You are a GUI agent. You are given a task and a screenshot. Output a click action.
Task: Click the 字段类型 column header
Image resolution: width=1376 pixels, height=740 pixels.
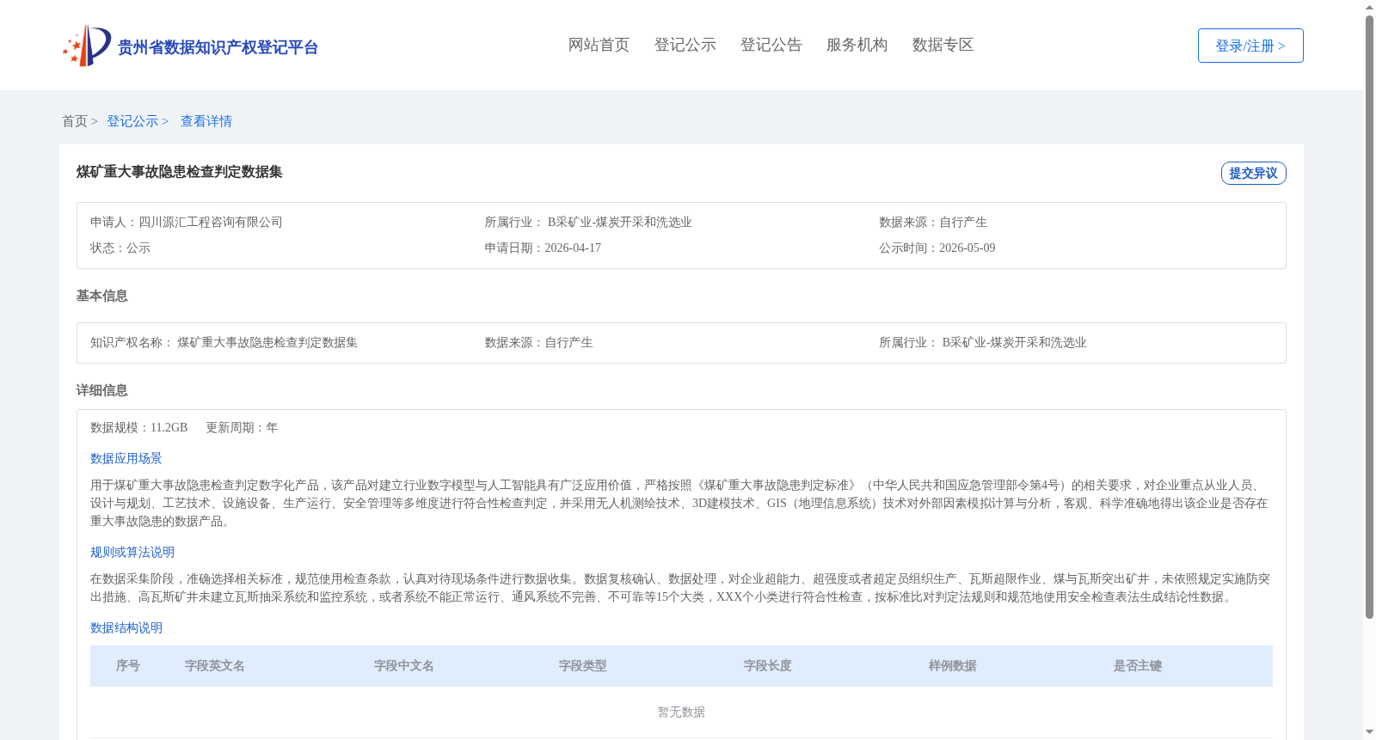[x=583, y=666]
